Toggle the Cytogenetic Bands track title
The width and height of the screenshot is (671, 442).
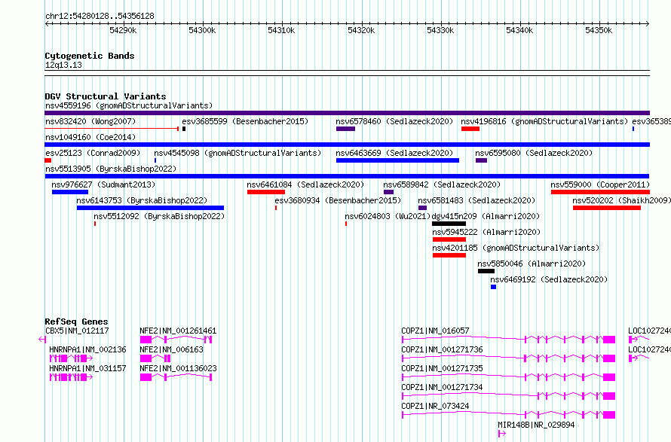(x=90, y=56)
